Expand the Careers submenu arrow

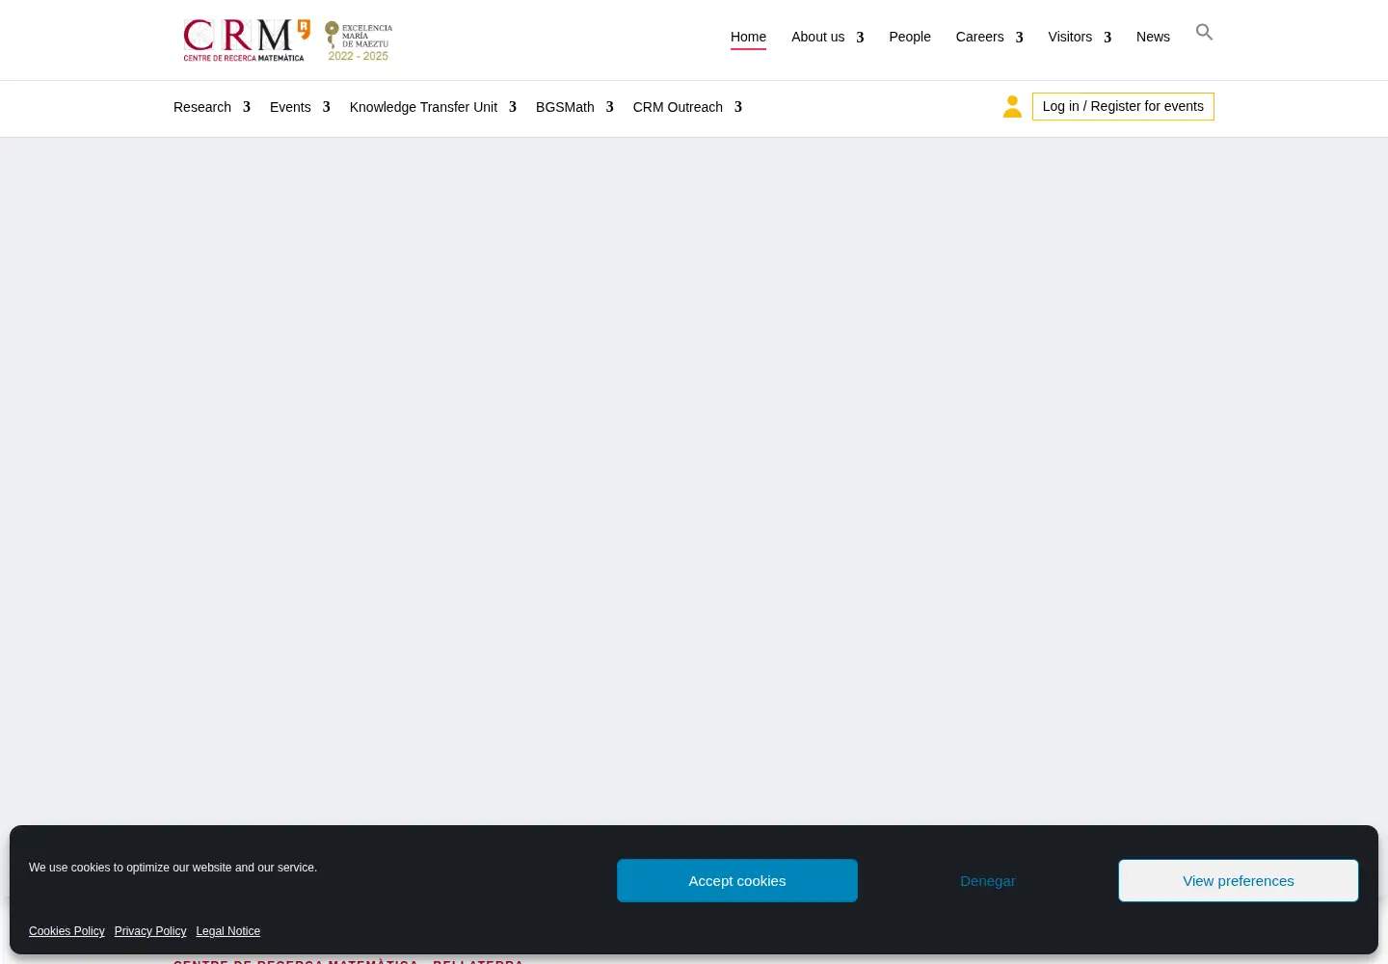(1019, 38)
